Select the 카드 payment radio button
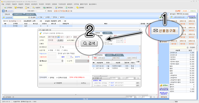 56,50
